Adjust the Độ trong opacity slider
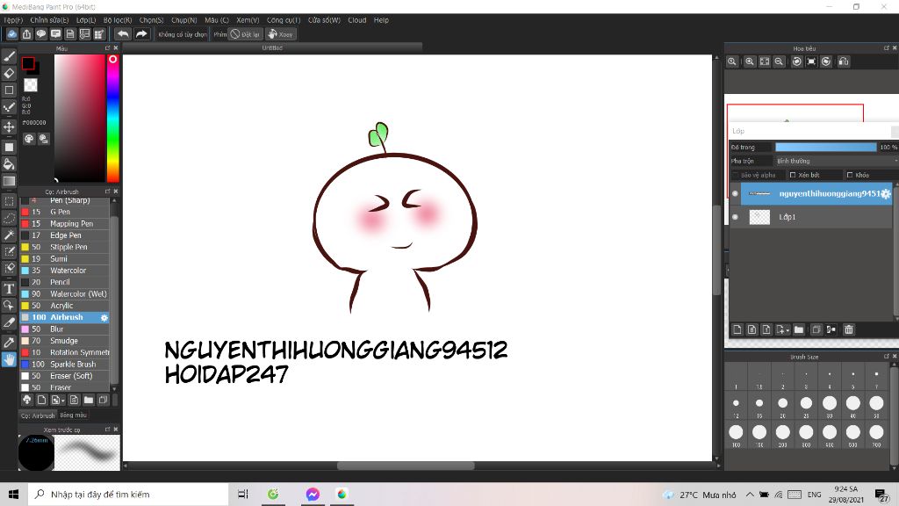899x506 pixels. coord(825,148)
